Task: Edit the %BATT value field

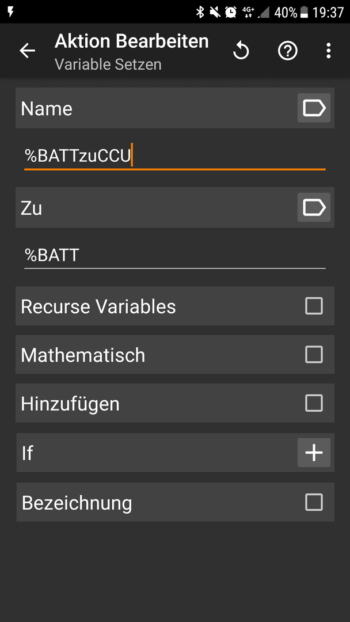Action: (175, 256)
